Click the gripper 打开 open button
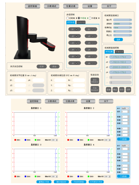This screenshot has height=185, width=139. (x=41, y=66)
